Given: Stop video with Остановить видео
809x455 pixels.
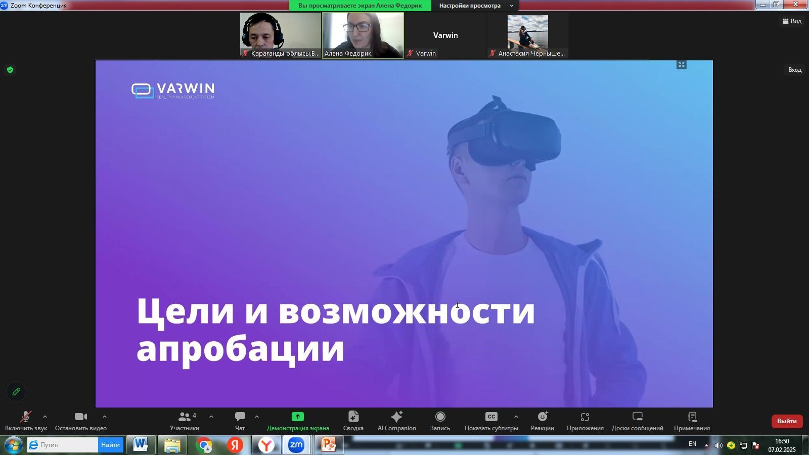Looking at the screenshot, I should (x=80, y=421).
